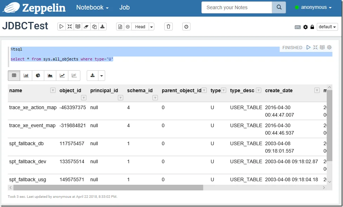Delete the note via the trash icon
Screen dimensions: 343x207
point(168,26)
